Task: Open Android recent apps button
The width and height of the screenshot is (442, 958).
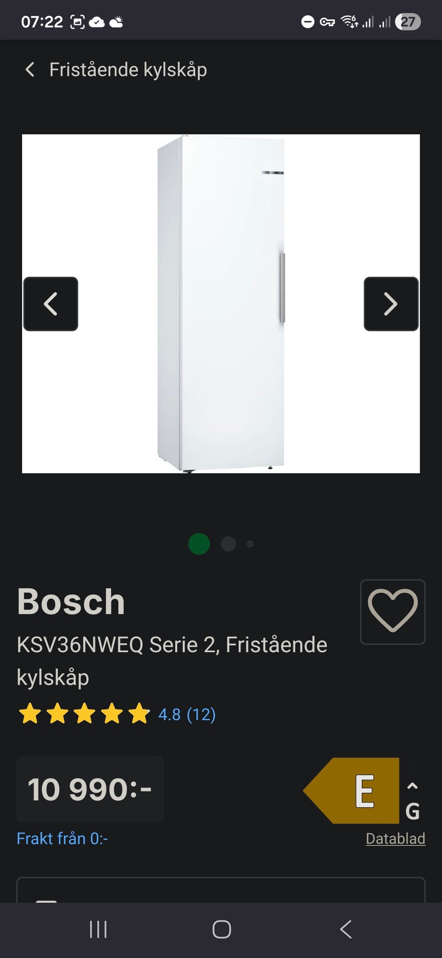Action: point(98,929)
